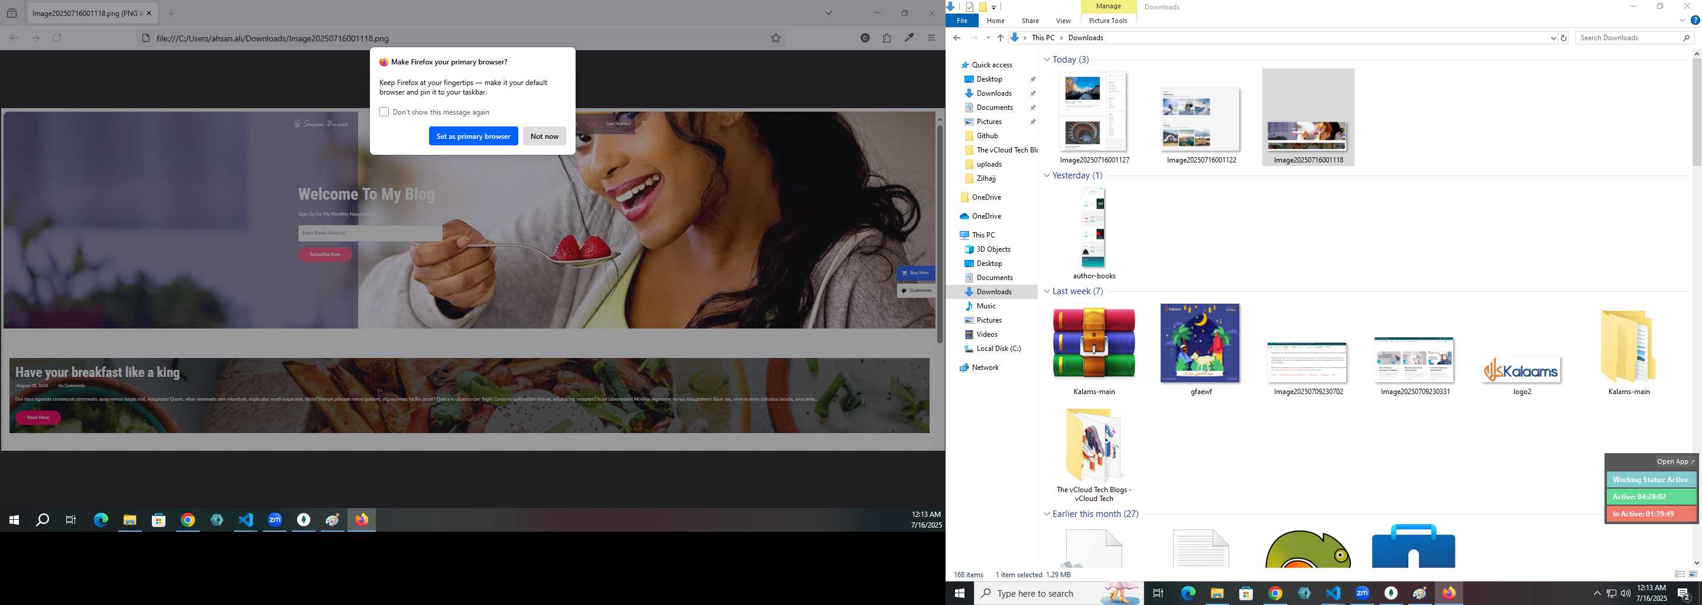
Task: Select the Image20250716001127 thumbnail
Action: [1093, 112]
